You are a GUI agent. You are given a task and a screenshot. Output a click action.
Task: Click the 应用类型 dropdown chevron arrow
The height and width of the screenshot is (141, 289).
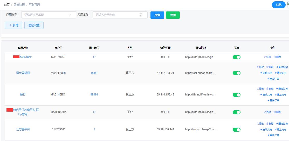(70, 15)
